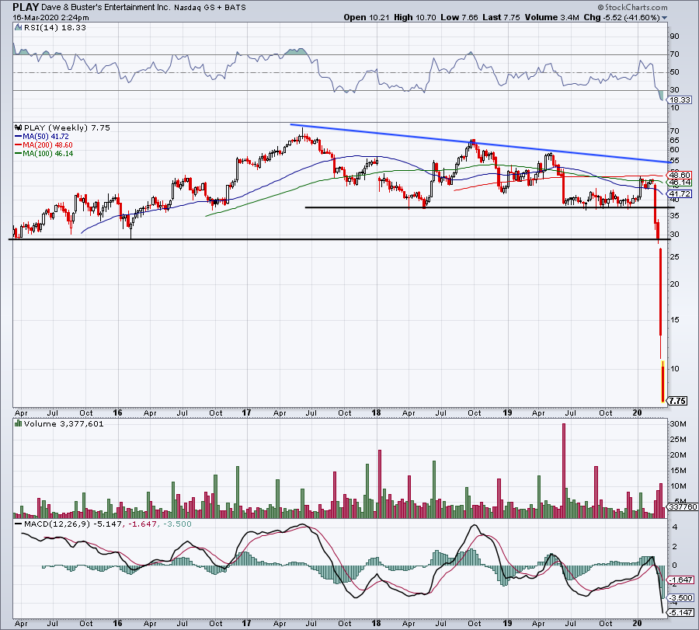Click the RSI(14) 18.33 indicator label
Viewport: 699px width, 630px height.
[55, 28]
